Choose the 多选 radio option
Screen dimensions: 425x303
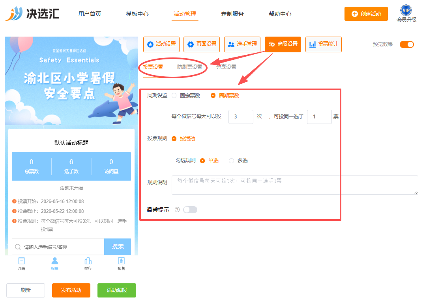231,161
